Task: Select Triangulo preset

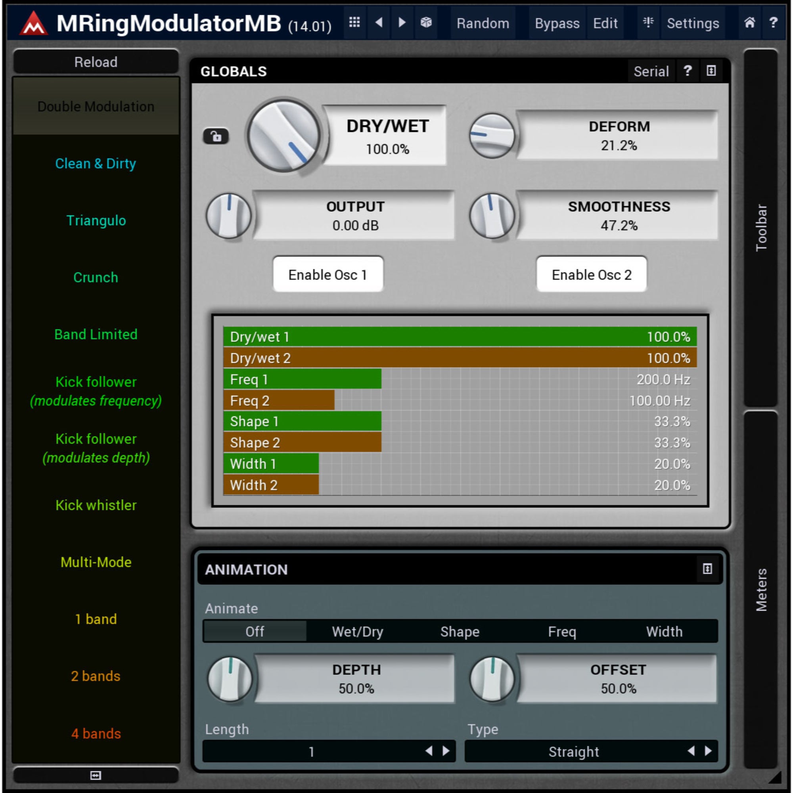Action: click(x=96, y=220)
